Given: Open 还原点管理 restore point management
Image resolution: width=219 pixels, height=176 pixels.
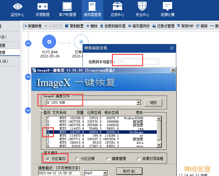Looking at the screenshot, I should tap(163, 26).
